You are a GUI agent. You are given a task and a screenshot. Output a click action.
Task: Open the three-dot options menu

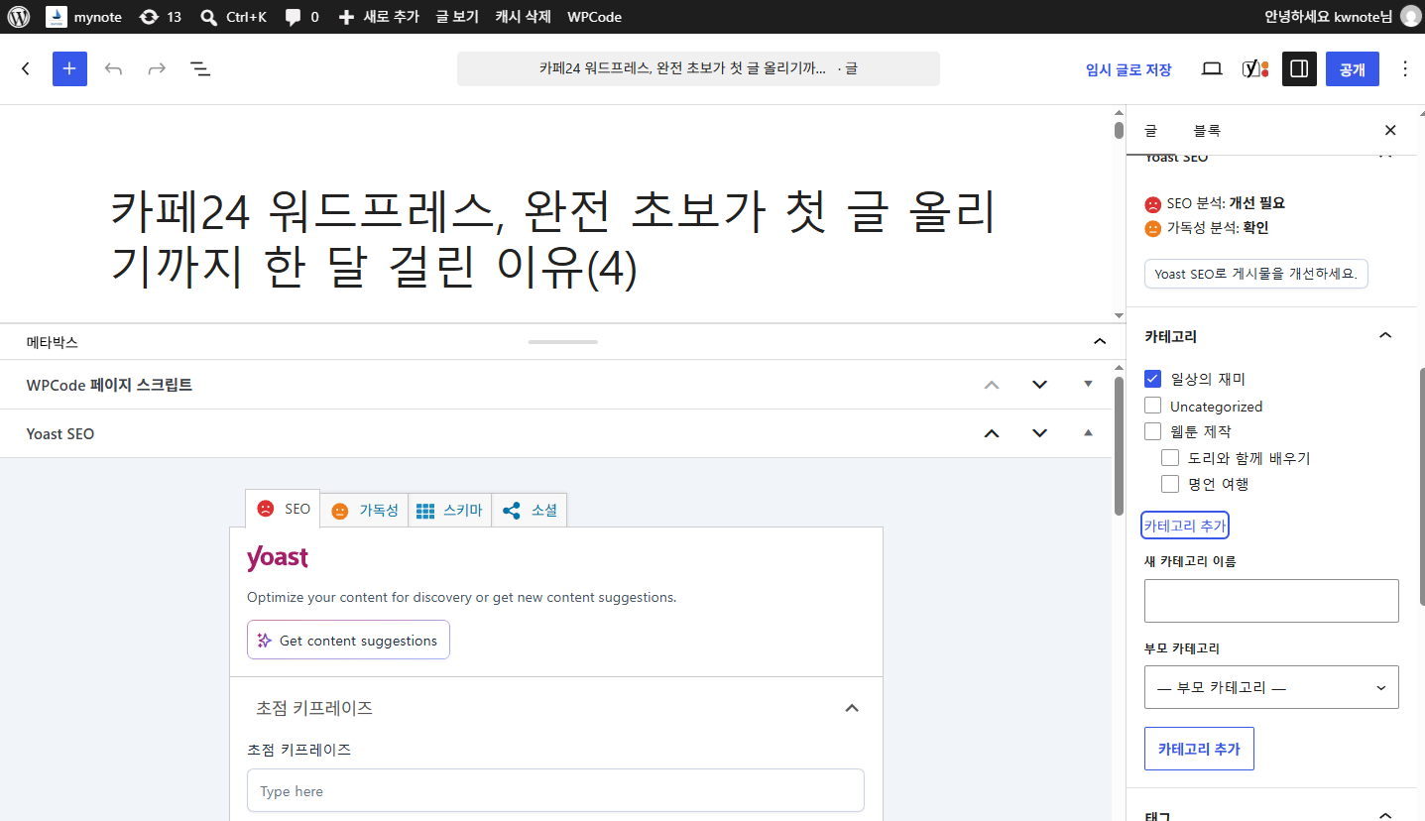pos(1404,68)
